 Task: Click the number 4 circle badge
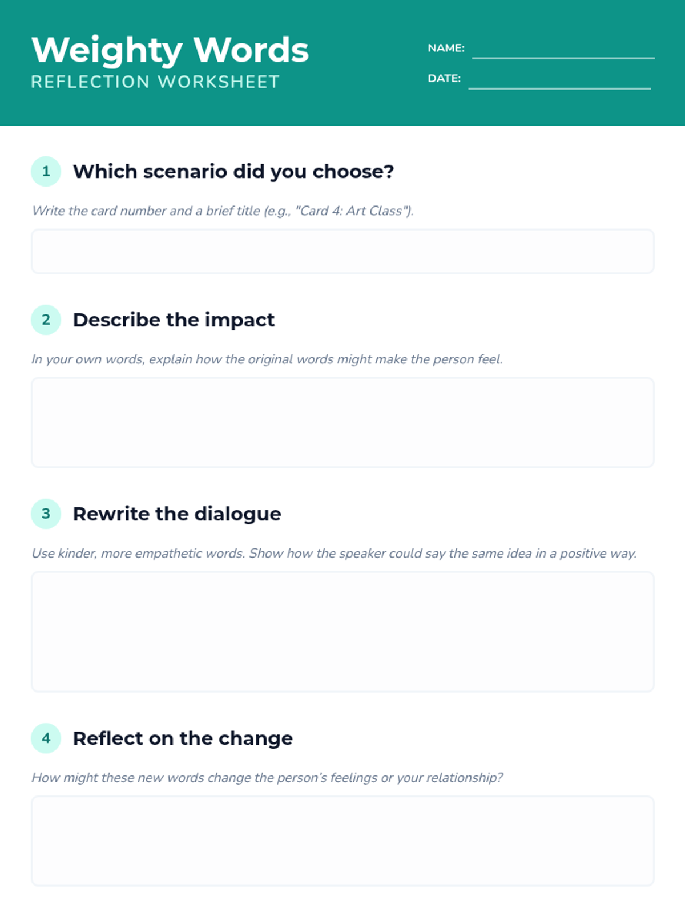[46, 738]
